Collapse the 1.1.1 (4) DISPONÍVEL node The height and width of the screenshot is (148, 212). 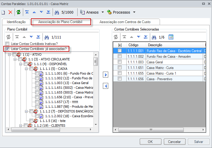(x=21, y=64)
